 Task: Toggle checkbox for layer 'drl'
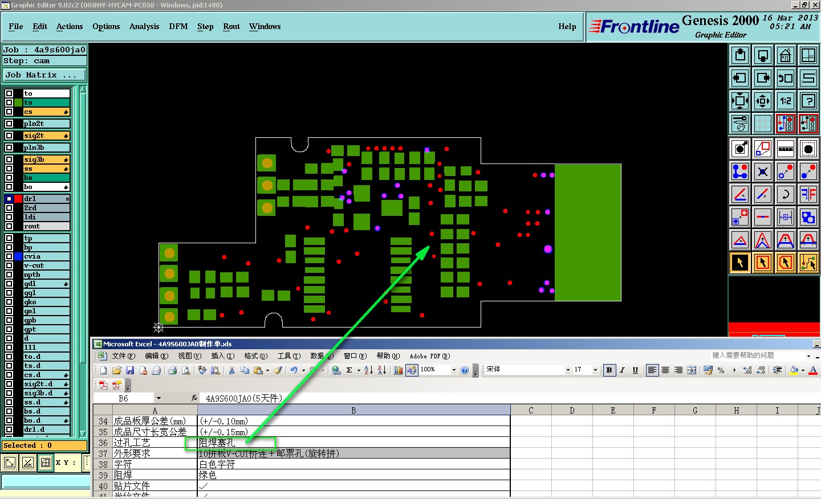pyautogui.click(x=9, y=199)
